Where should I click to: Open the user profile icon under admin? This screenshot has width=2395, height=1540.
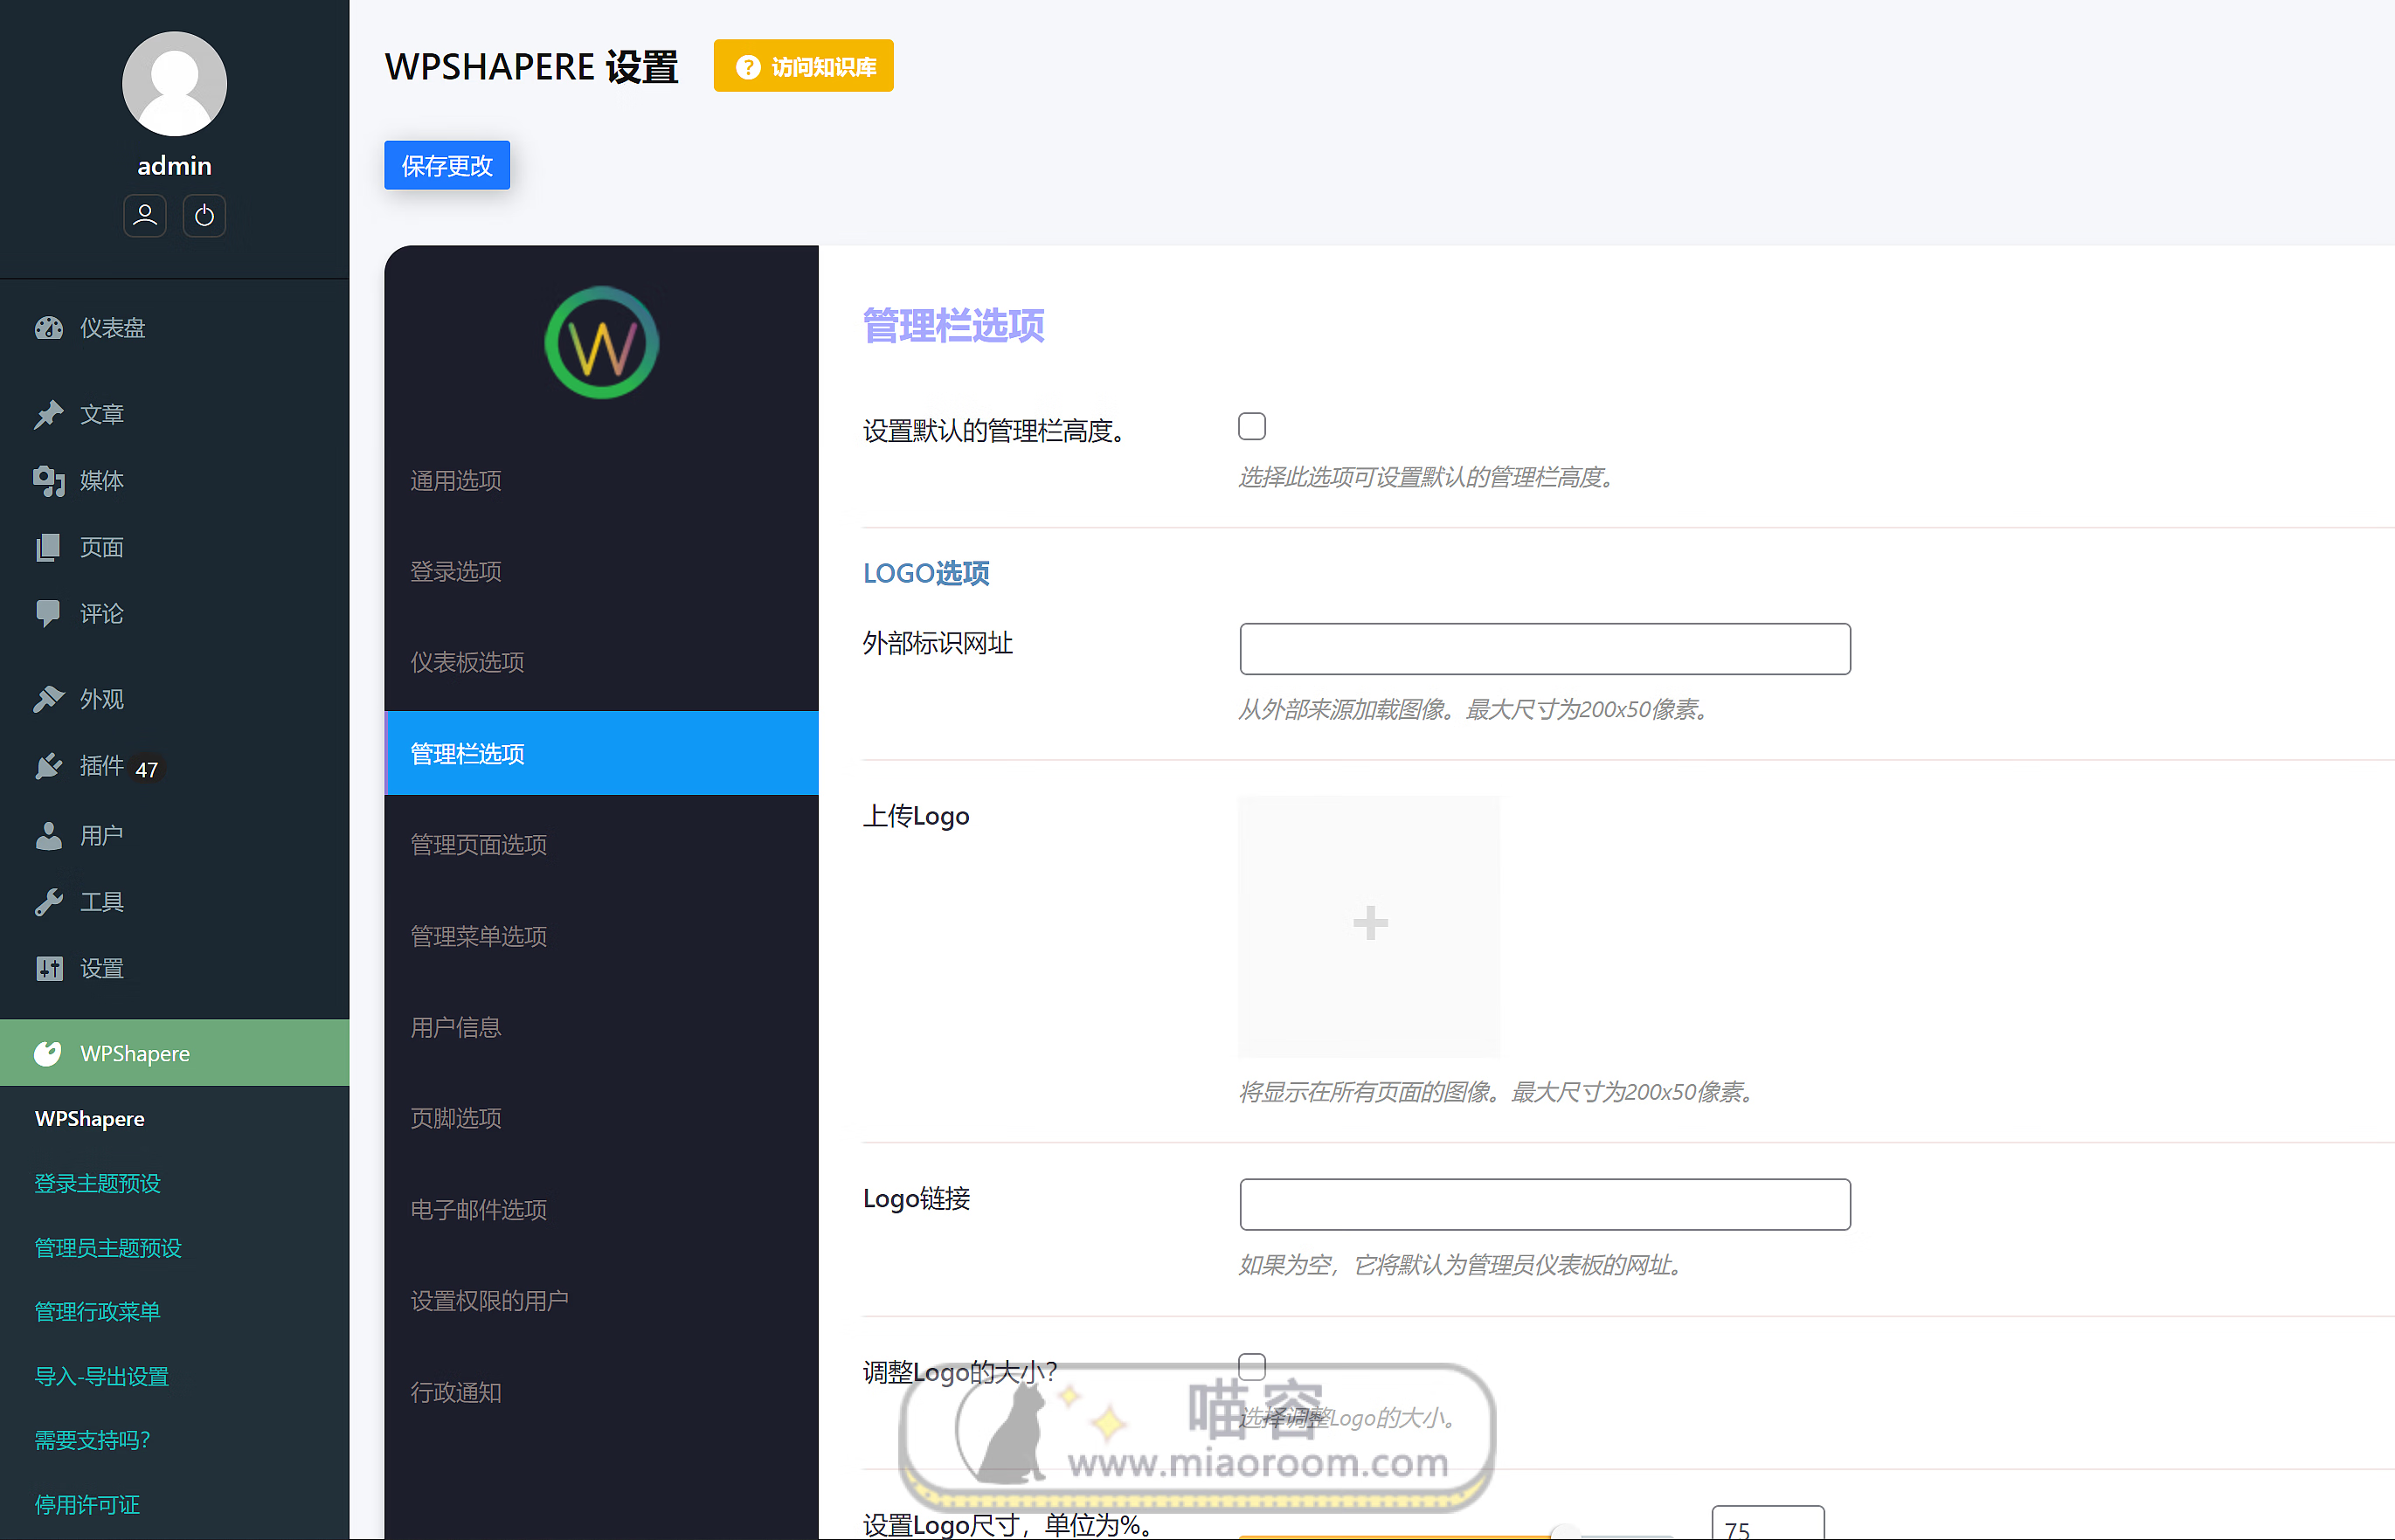(x=145, y=216)
